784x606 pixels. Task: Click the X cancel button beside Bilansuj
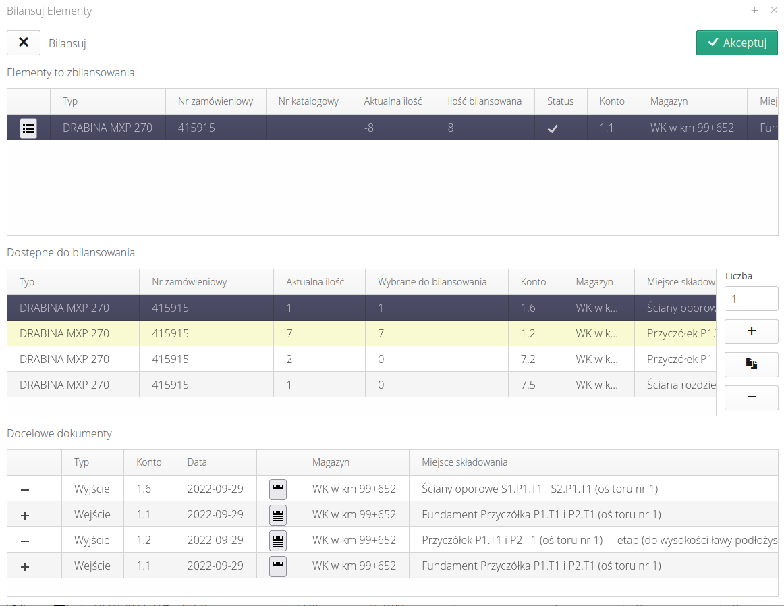(24, 43)
